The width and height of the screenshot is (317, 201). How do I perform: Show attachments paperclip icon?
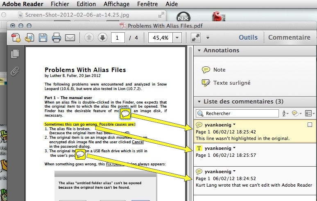[x=15, y=71]
